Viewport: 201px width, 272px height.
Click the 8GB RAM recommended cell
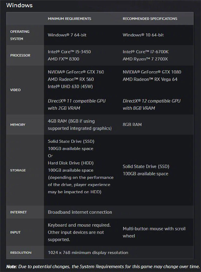tap(132, 125)
